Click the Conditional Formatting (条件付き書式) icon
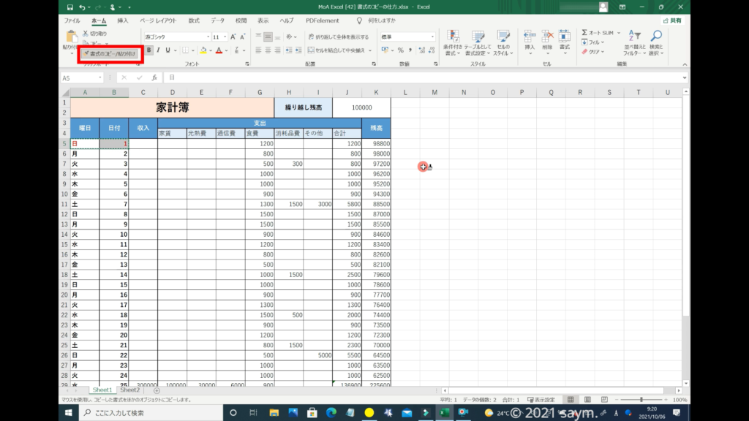 453,38
